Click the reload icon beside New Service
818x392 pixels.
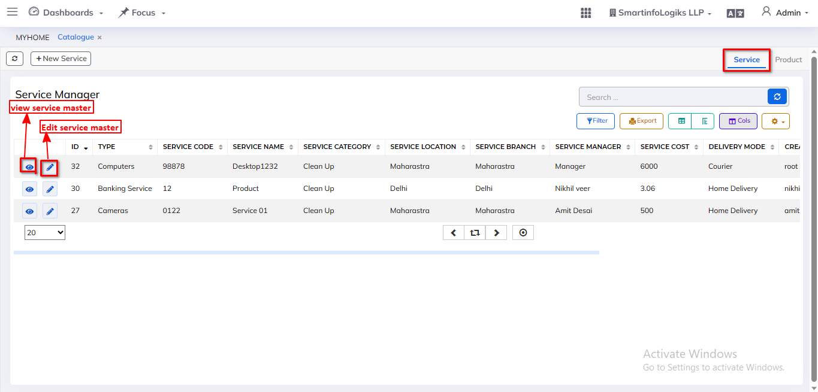(x=15, y=59)
